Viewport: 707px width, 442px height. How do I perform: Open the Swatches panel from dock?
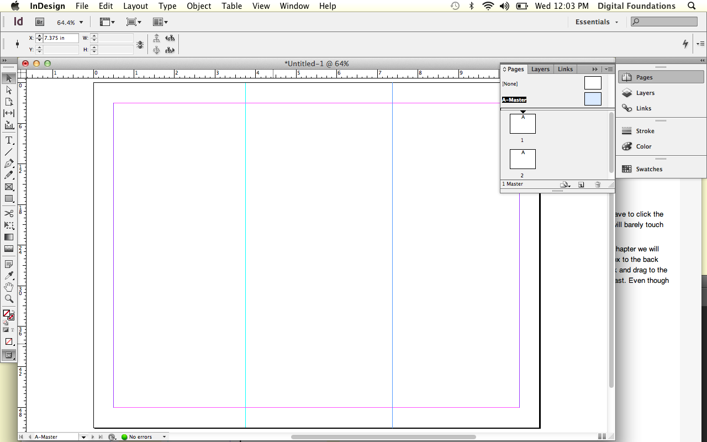648,169
